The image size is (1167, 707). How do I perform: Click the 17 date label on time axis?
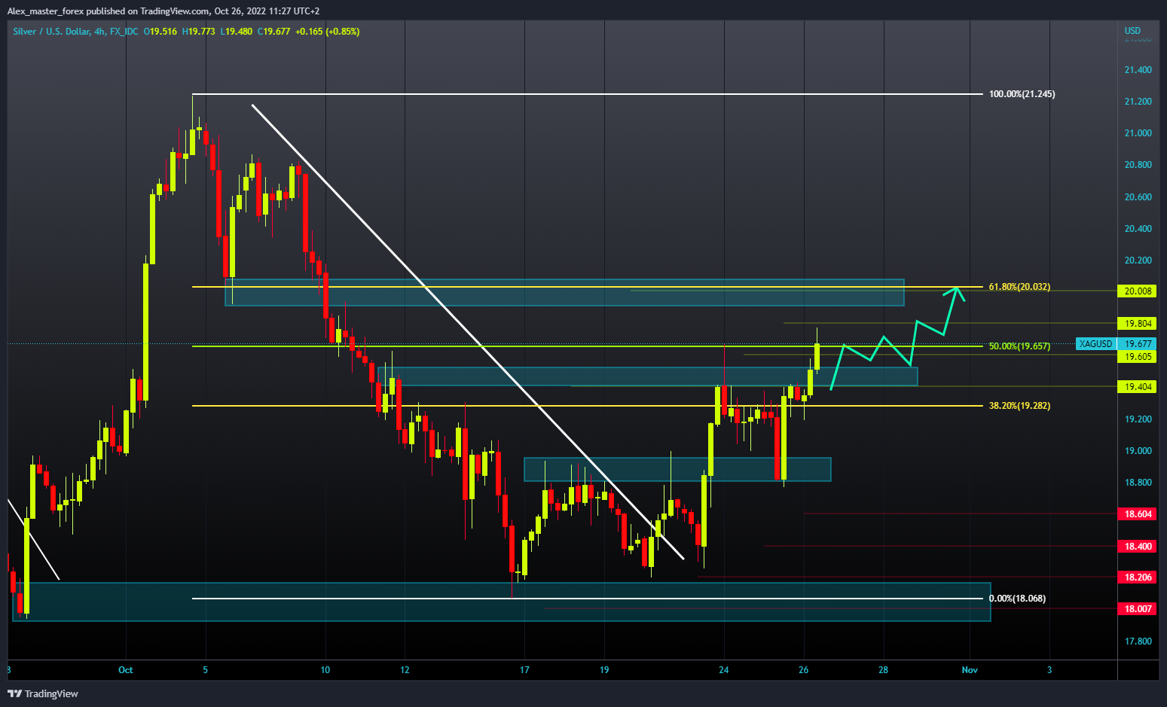click(524, 670)
